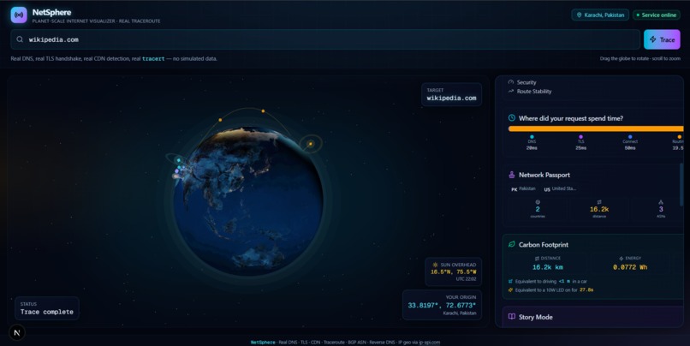Click the search magnifier icon
This screenshot has height=346, width=690.
tap(20, 39)
